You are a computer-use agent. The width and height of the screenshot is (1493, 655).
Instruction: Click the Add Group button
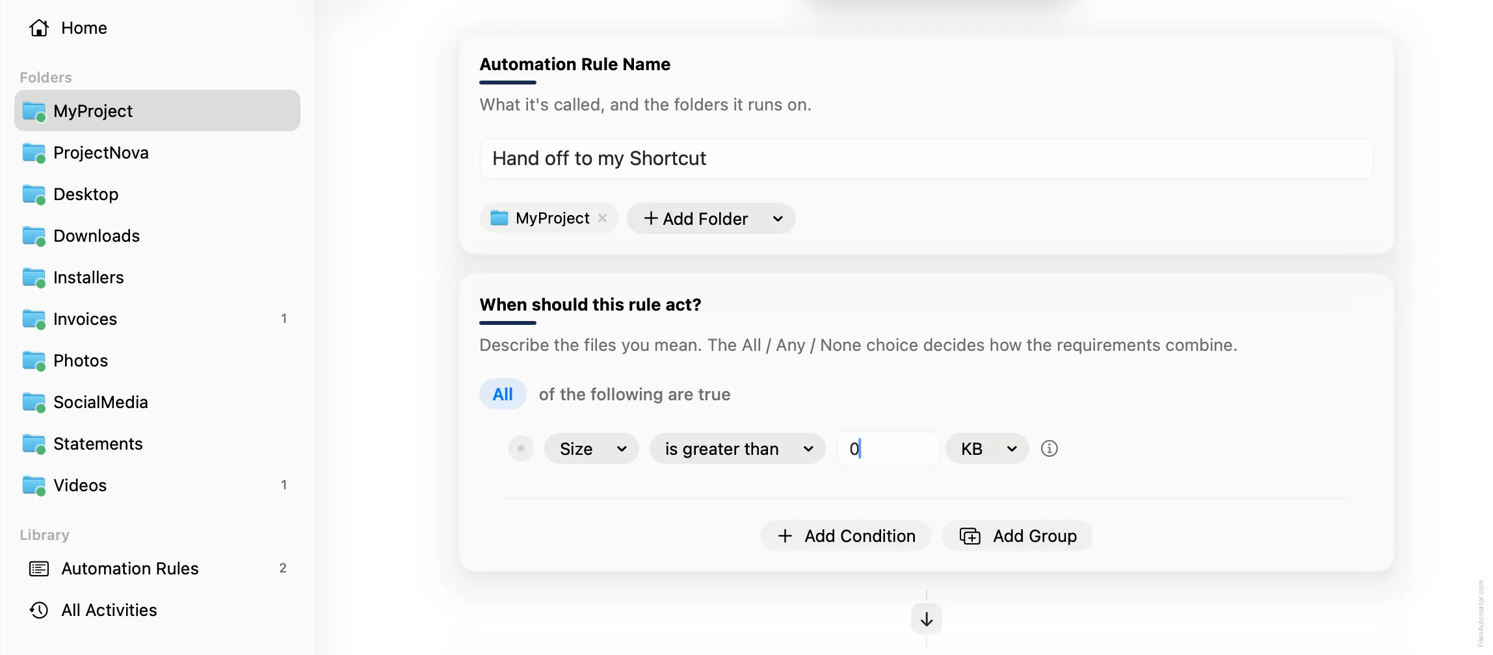1018,536
